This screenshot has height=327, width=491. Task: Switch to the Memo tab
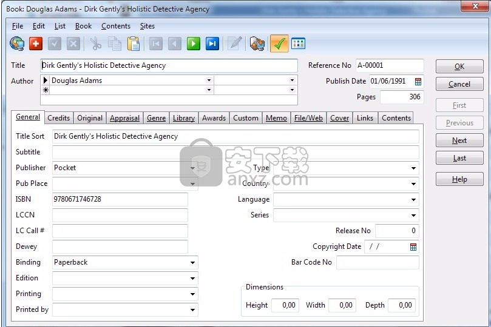277,118
